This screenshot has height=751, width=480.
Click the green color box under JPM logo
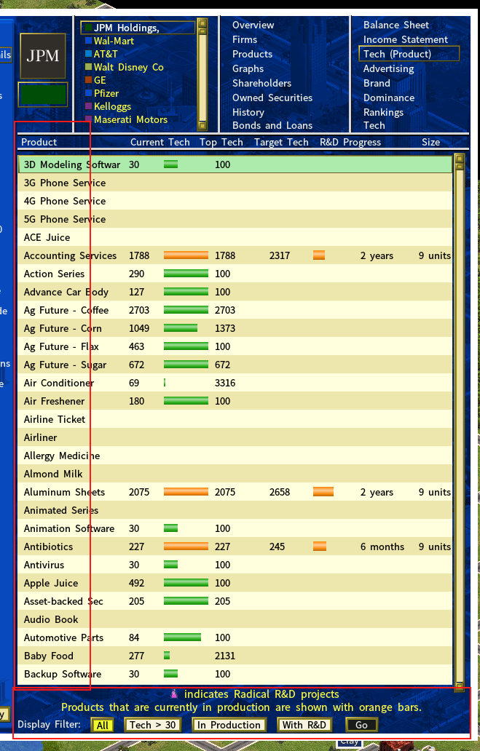pos(43,95)
